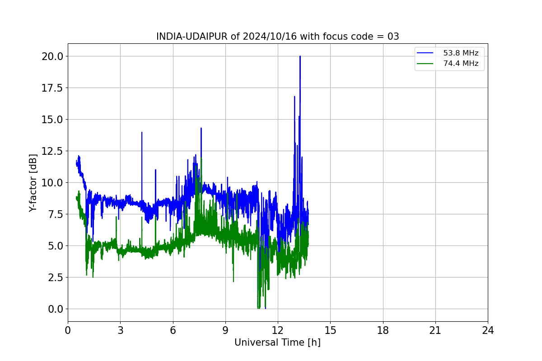542x361 pixels.
Task: Click the 0.0 y-axis tick label
Action: (x=56, y=309)
